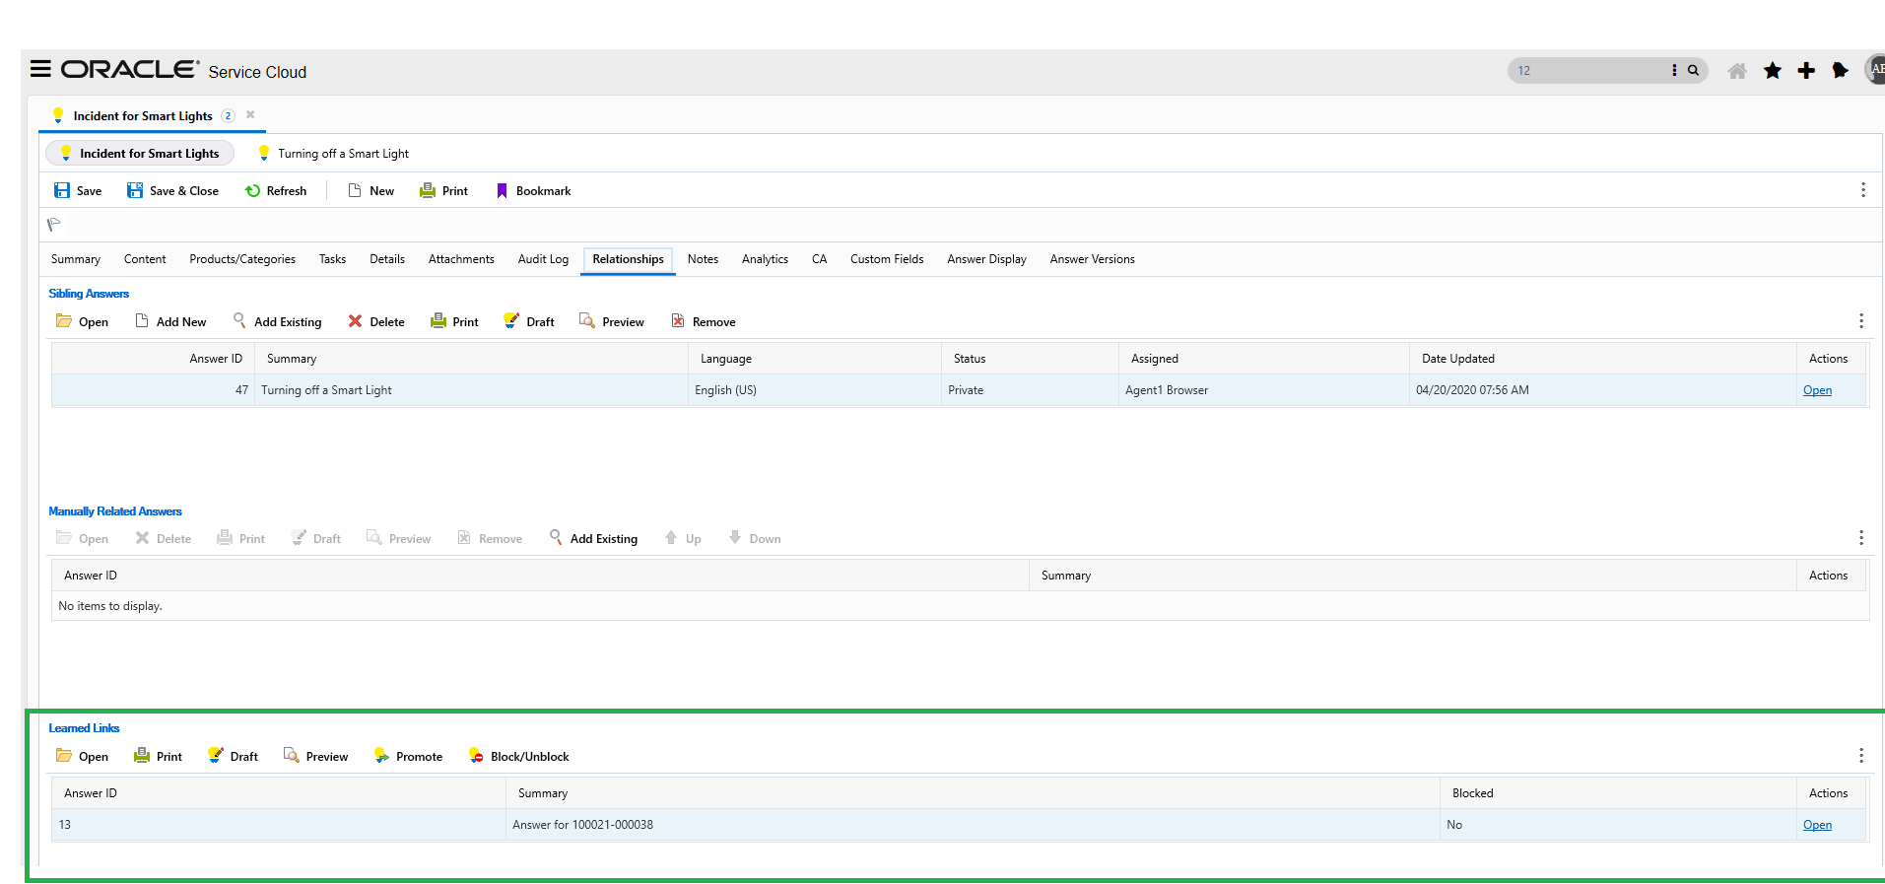Refresh the answer record

276,191
